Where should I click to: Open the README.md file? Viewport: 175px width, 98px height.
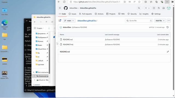point(68,39)
